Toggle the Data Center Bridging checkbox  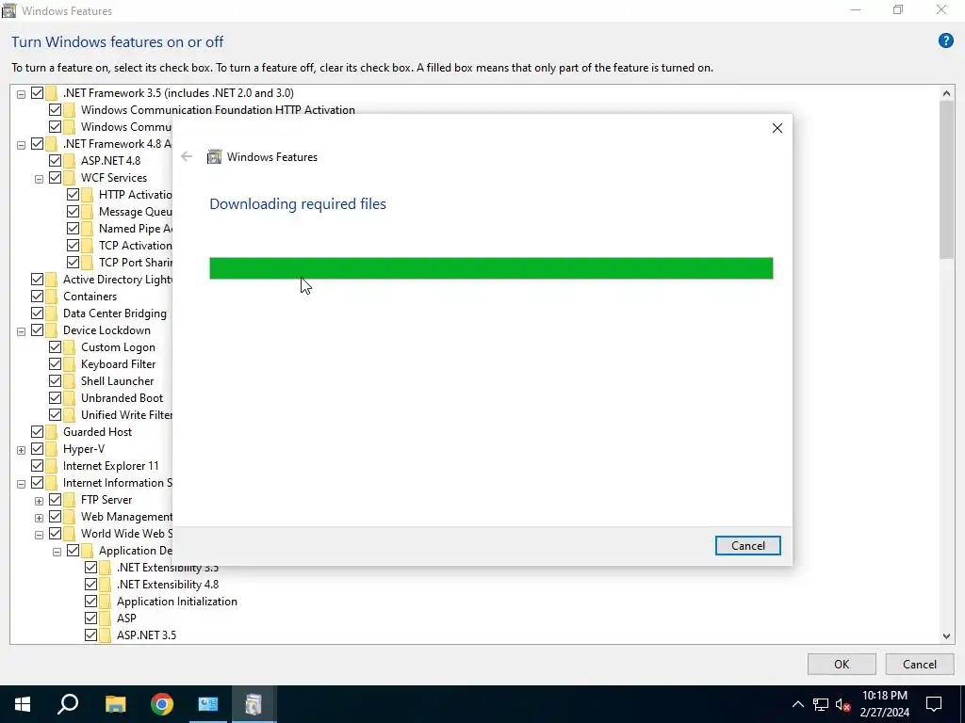(37, 313)
